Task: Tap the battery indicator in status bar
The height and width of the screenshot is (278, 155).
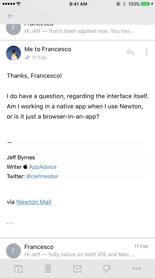Action: point(145,4)
